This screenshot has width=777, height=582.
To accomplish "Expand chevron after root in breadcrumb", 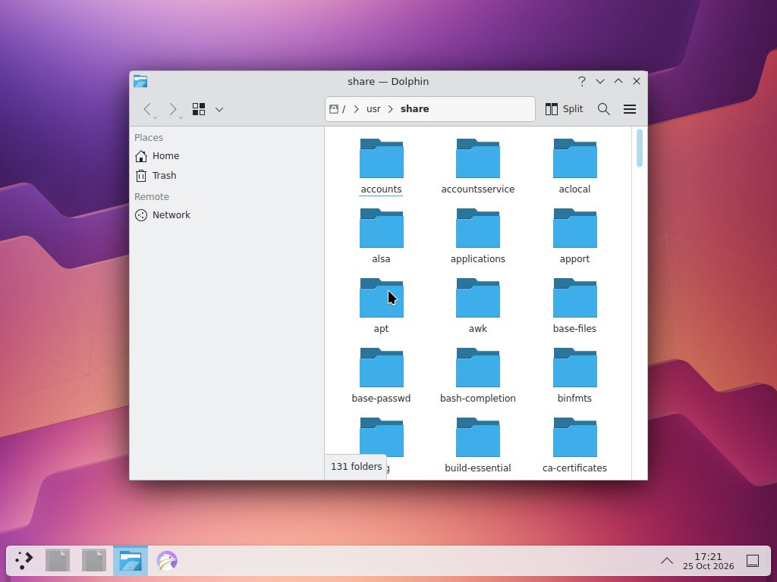I will click(x=356, y=109).
